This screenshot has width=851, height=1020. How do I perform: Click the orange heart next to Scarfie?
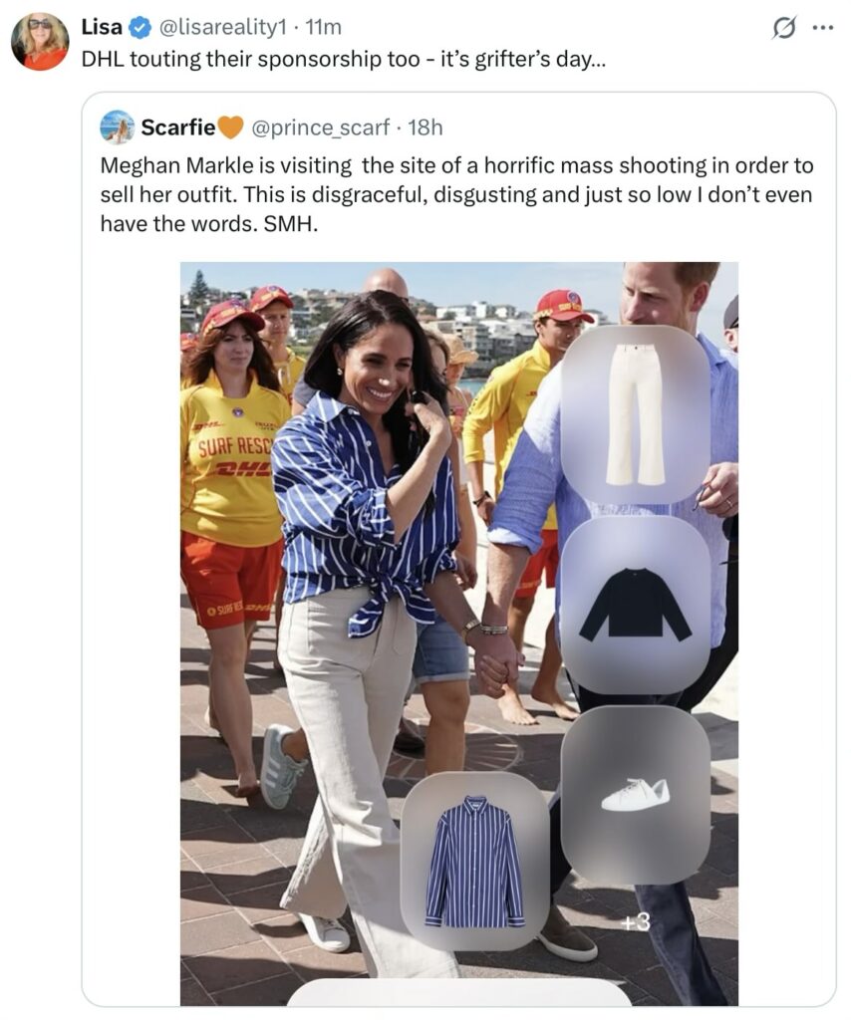[229, 127]
